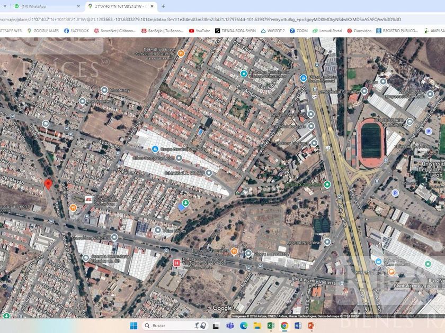Open the BanBajío bookmark
The height and width of the screenshot is (333, 445).
coord(162,31)
